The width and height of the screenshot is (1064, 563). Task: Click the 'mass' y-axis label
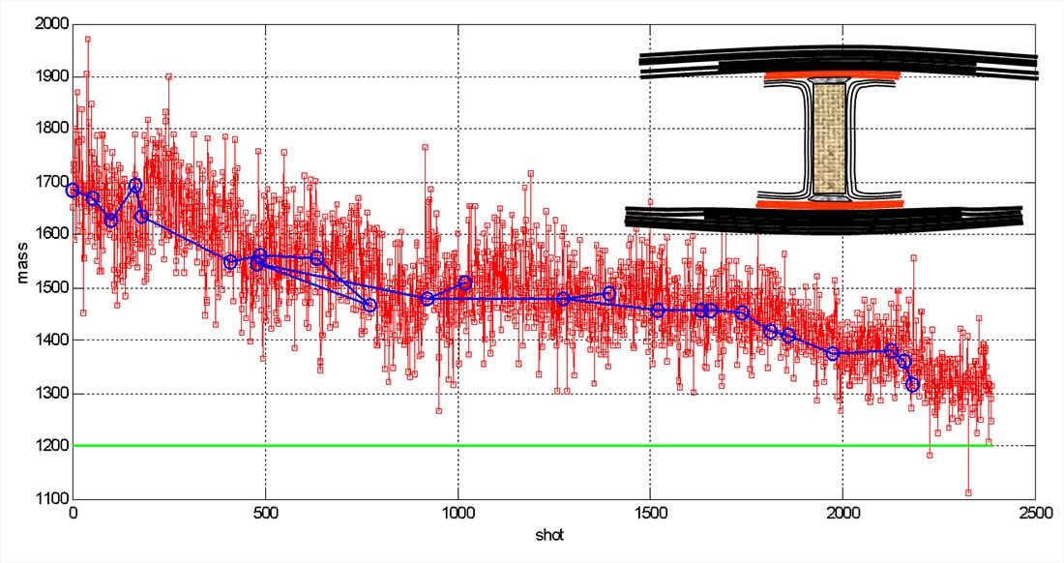click(23, 262)
